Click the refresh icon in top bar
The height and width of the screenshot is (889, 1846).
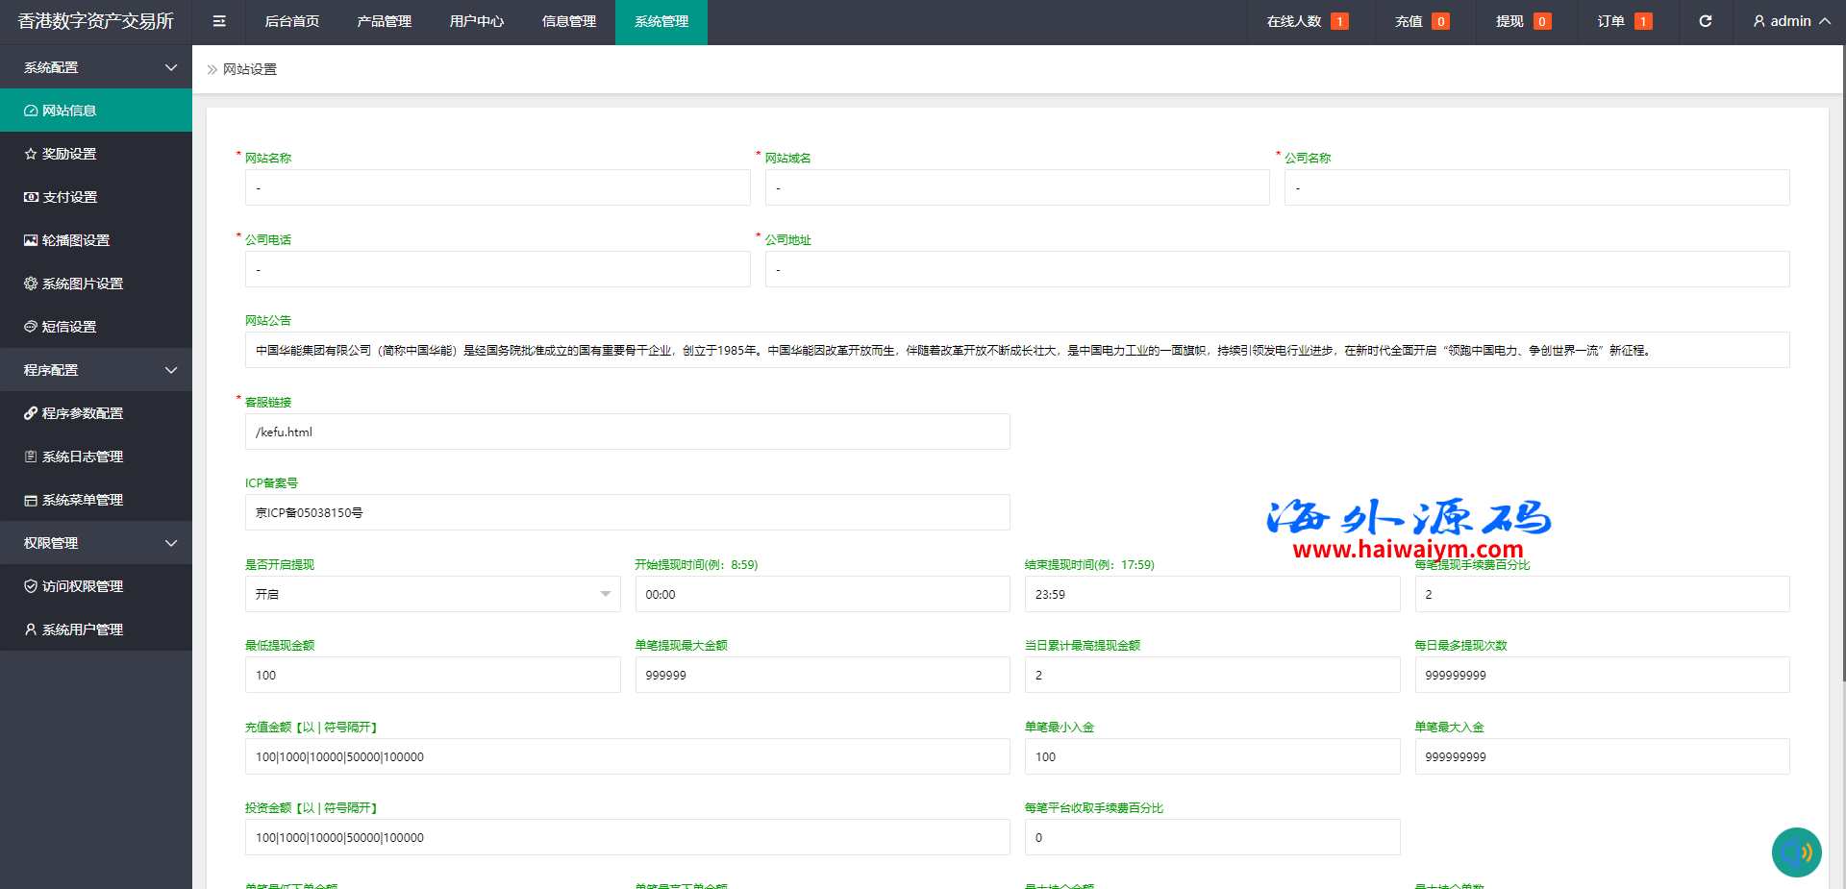pyautogui.click(x=1705, y=21)
